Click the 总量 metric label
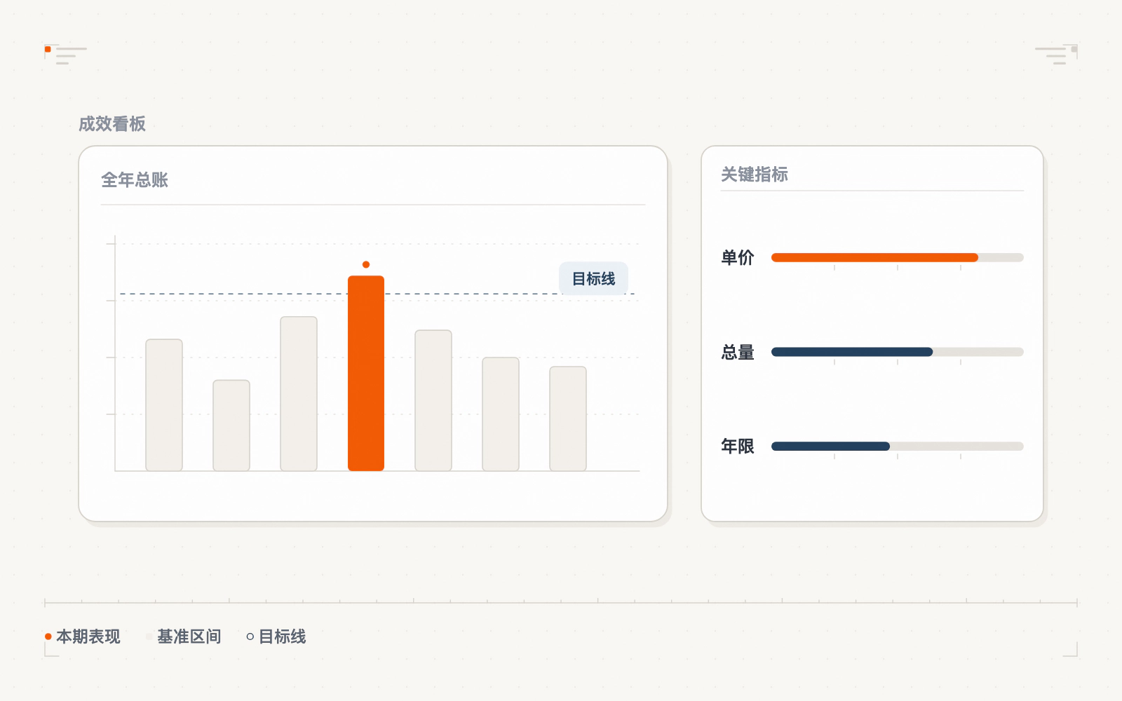The width and height of the screenshot is (1122, 701). 738,352
